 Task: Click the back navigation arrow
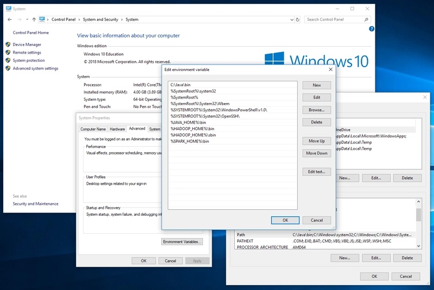(10, 20)
